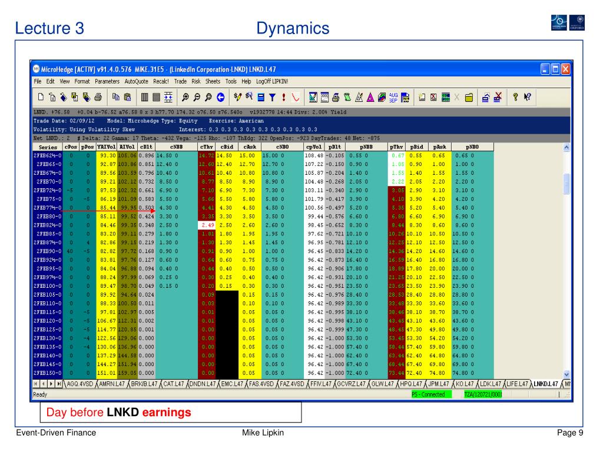Click the magenta triangle icon
The height and width of the screenshot is (452, 603).
tap(370, 97)
